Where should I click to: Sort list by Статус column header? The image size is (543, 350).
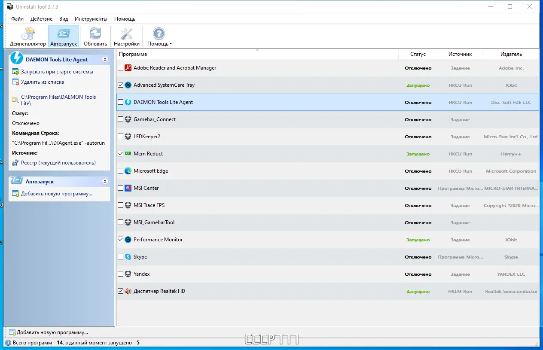point(418,54)
